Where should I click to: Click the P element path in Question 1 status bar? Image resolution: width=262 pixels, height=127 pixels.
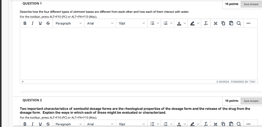tap(23, 82)
